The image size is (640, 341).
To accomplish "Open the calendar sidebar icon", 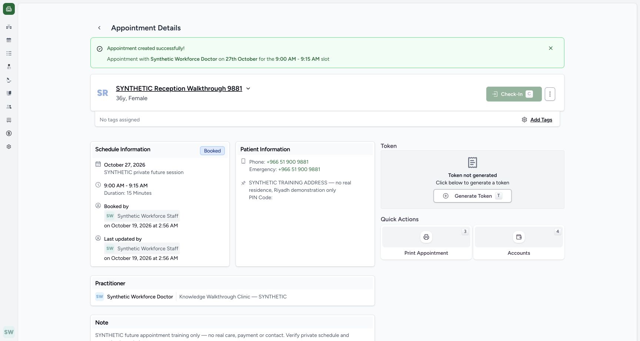I will 9,40.
